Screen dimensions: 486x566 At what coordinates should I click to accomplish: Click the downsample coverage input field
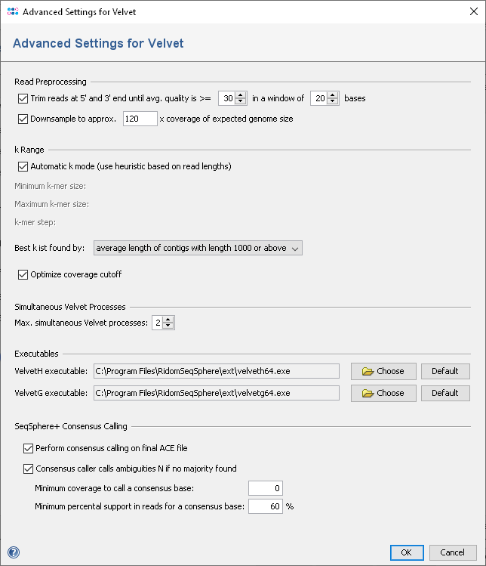[x=140, y=119]
